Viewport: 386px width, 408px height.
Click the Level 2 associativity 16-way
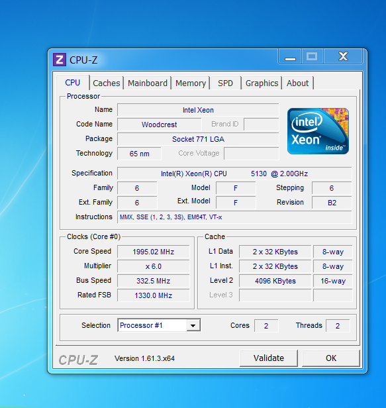click(x=333, y=281)
